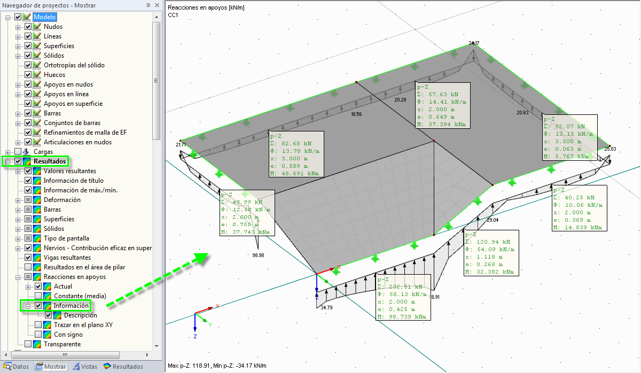Click the Deformación result icon

point(37,200)
